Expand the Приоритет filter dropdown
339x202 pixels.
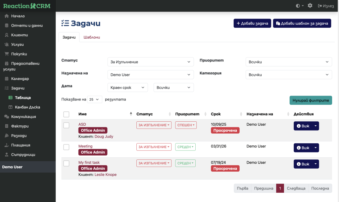(288, 62)
